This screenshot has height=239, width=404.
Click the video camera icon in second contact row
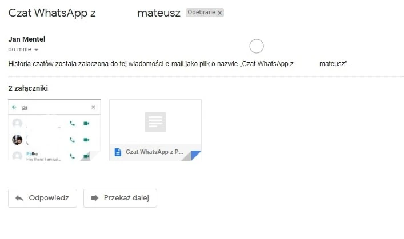(86, 139)
